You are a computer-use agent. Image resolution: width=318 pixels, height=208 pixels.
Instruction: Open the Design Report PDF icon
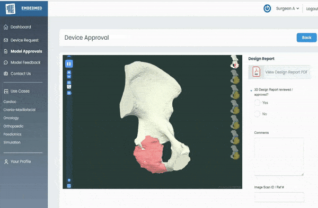pyautogui.click(x=257, y=71)
